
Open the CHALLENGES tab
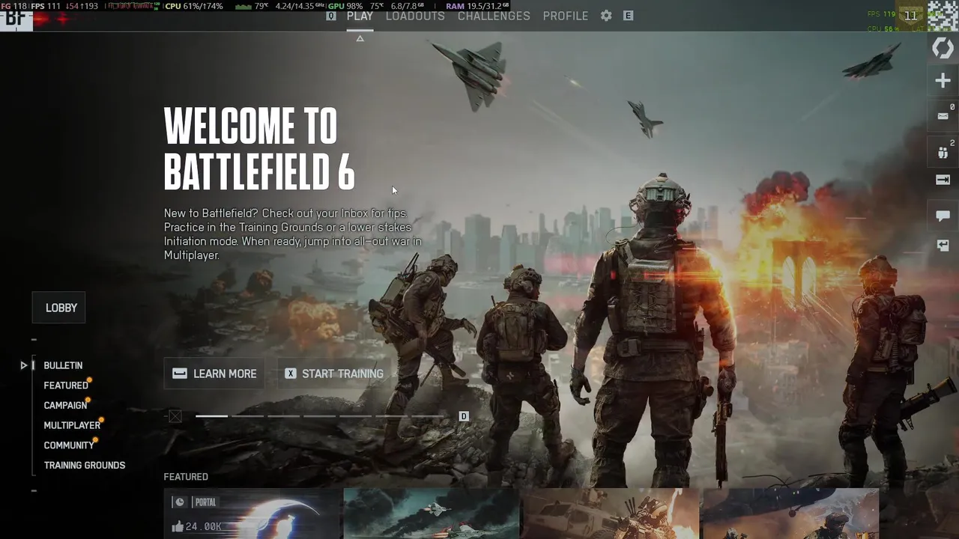(x=494, y=16)
